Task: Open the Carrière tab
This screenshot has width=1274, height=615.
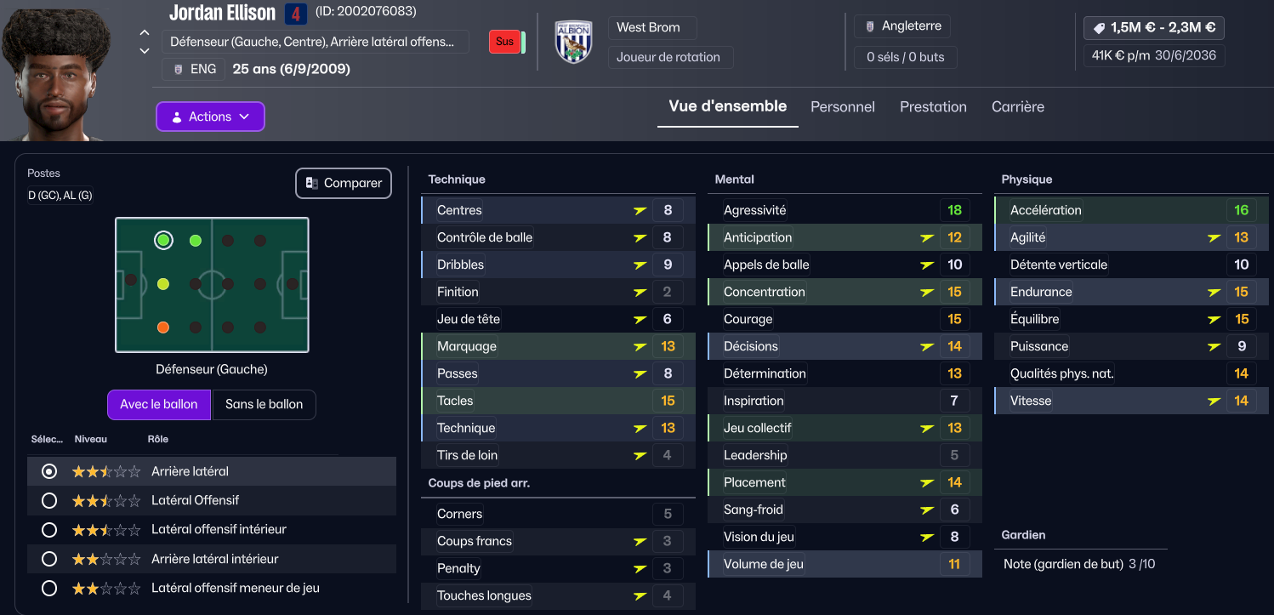Action: tap(1018, 106)
